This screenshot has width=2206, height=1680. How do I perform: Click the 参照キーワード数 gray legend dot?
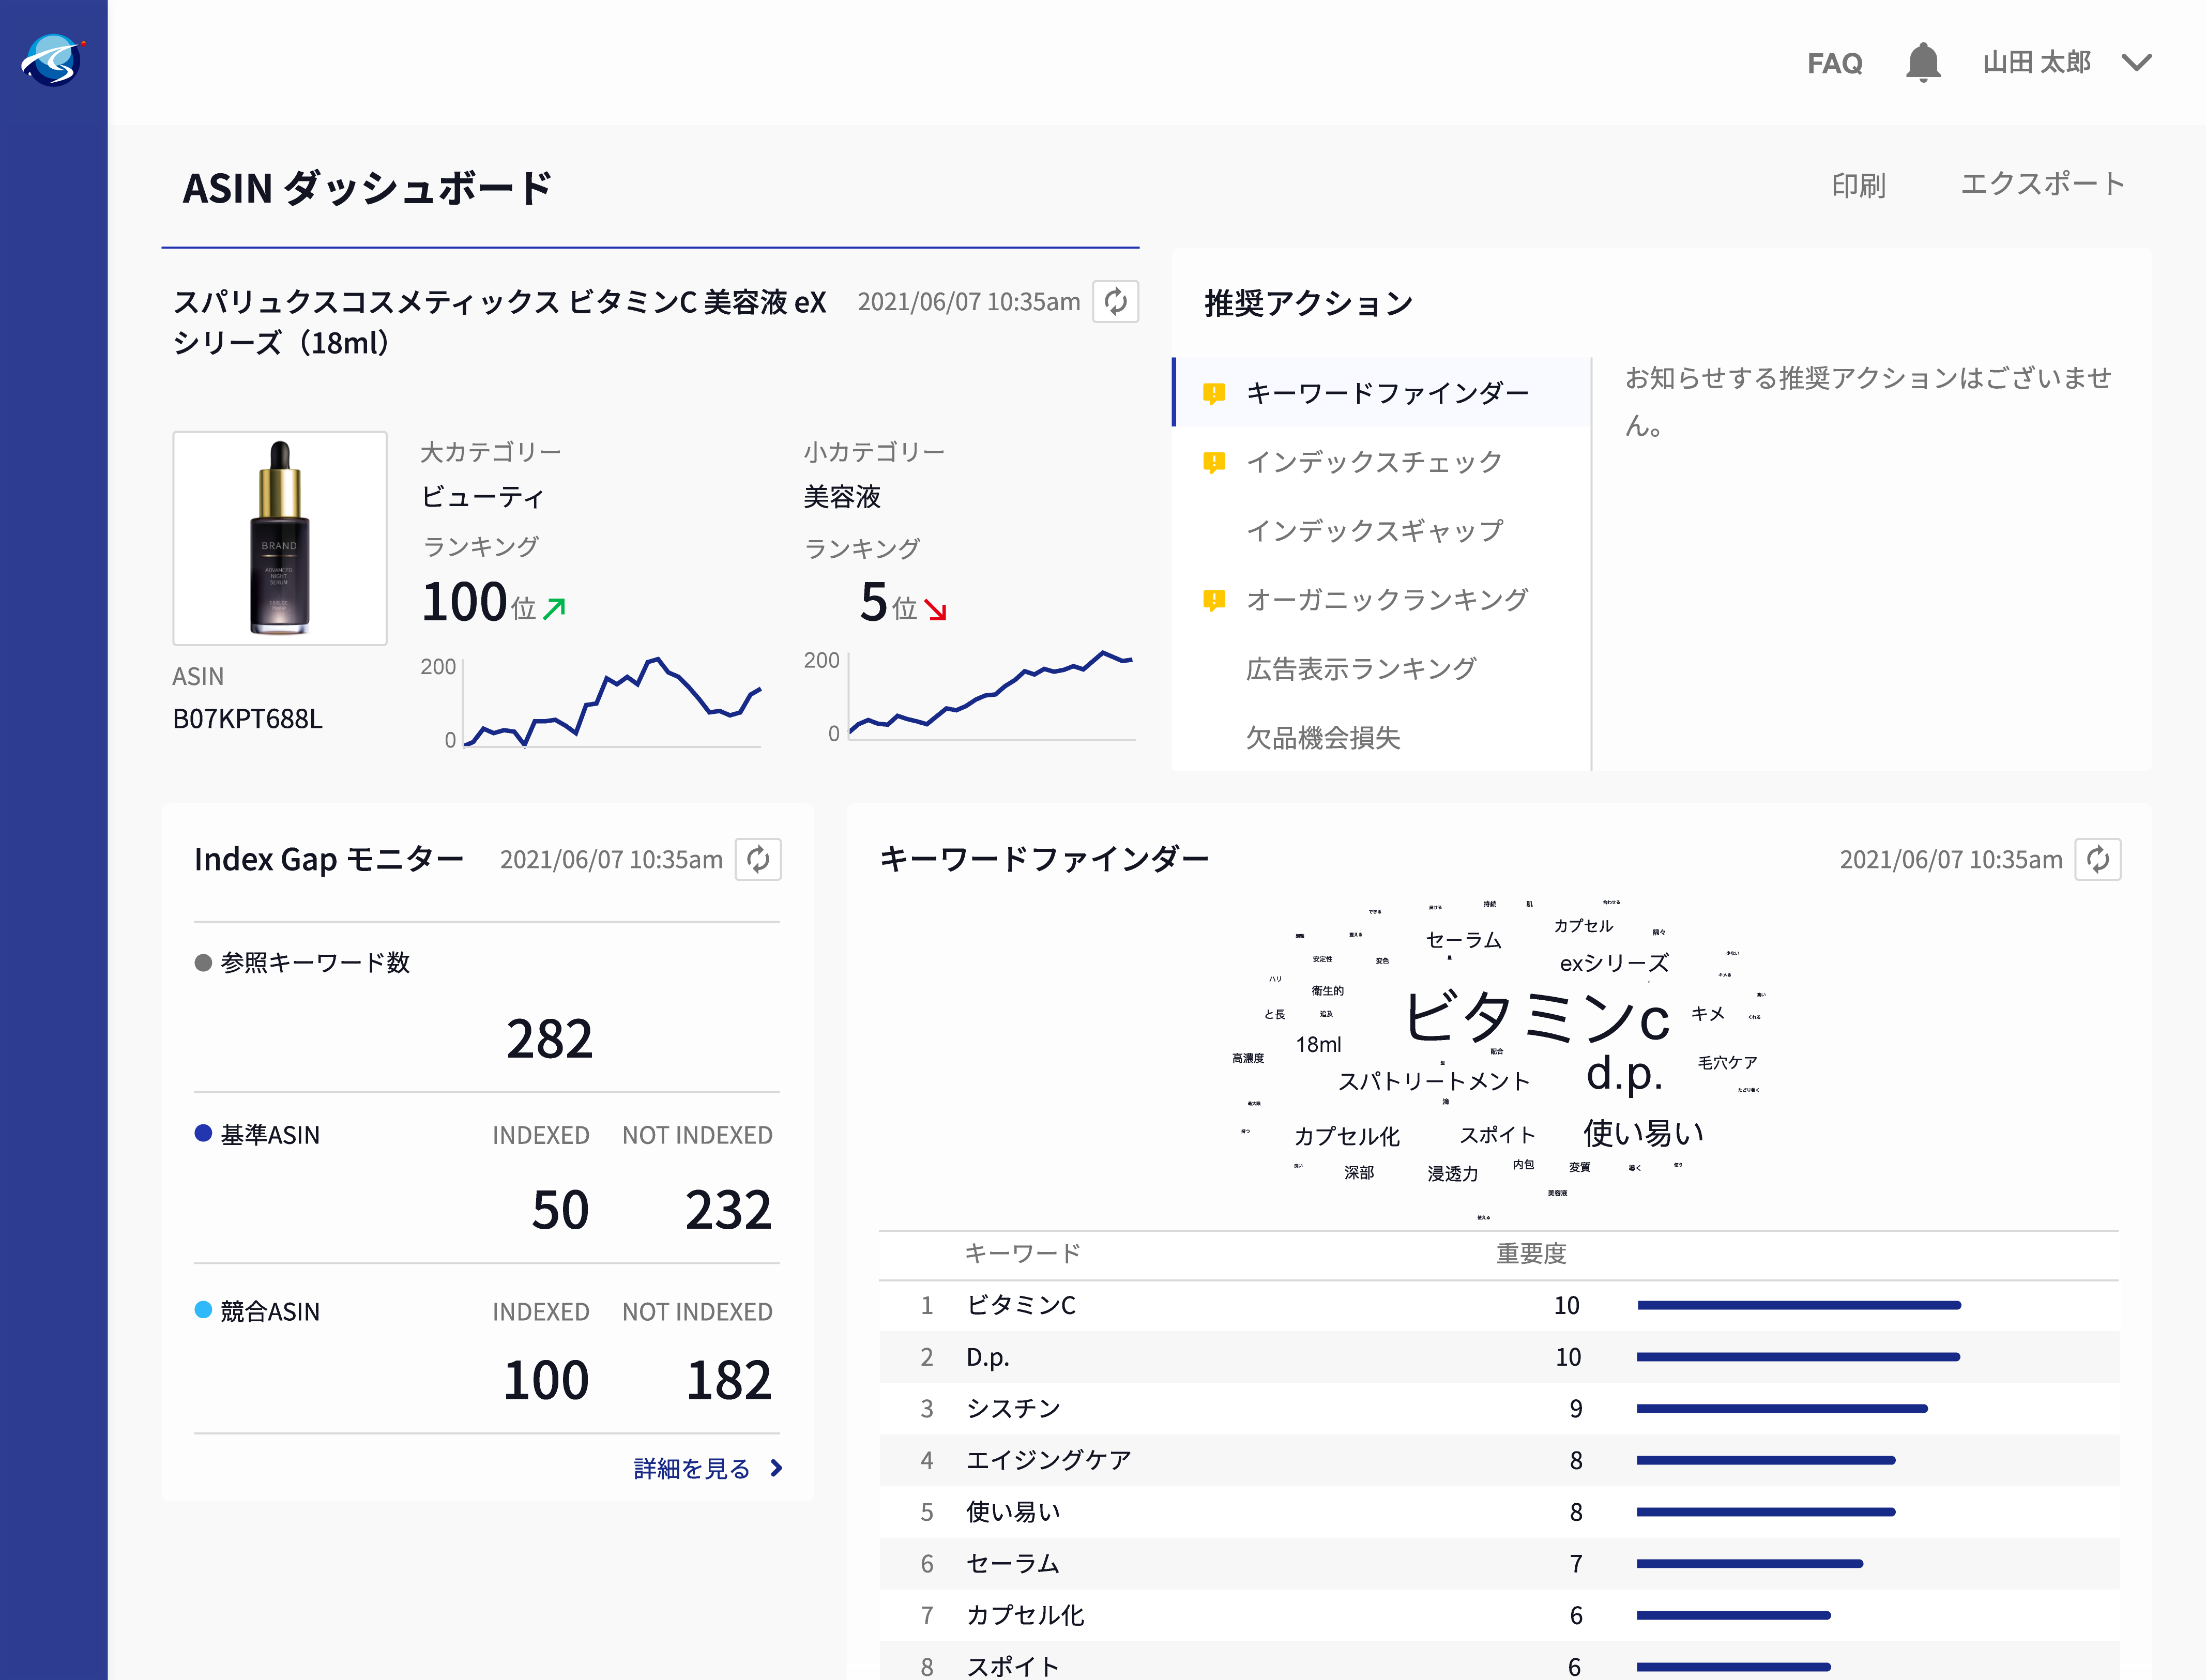(x=203, y=962)
